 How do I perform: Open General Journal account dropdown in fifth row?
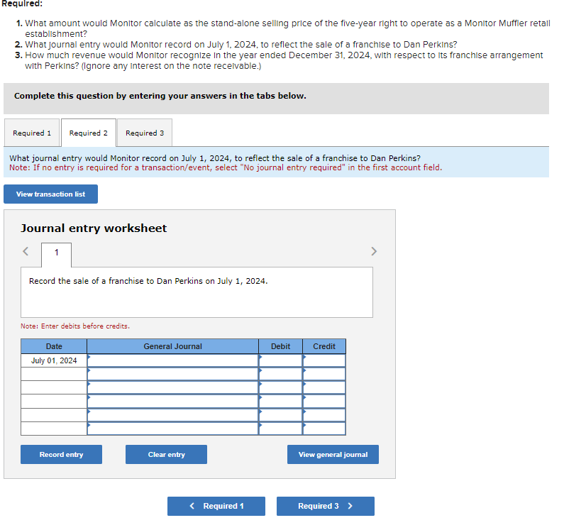172,415
